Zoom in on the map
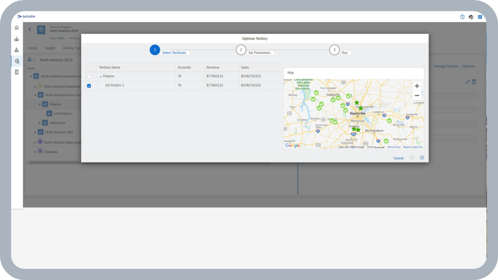This screenshot has width=498, height=280. (417, 86)
